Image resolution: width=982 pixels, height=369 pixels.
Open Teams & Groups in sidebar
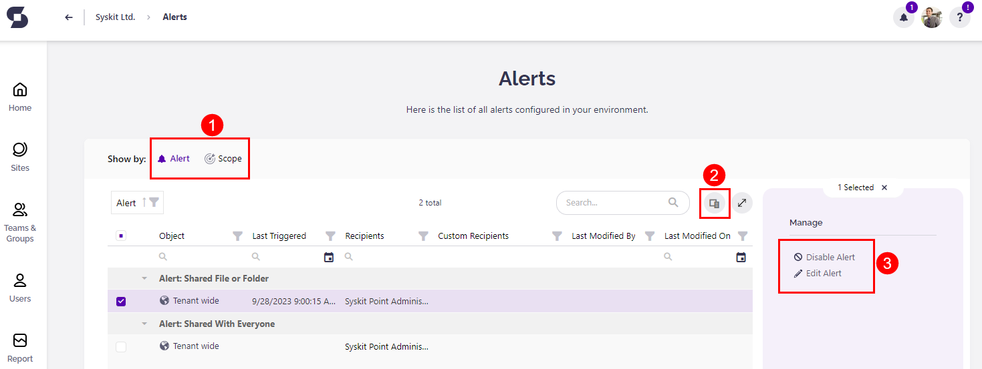(20, 223)
